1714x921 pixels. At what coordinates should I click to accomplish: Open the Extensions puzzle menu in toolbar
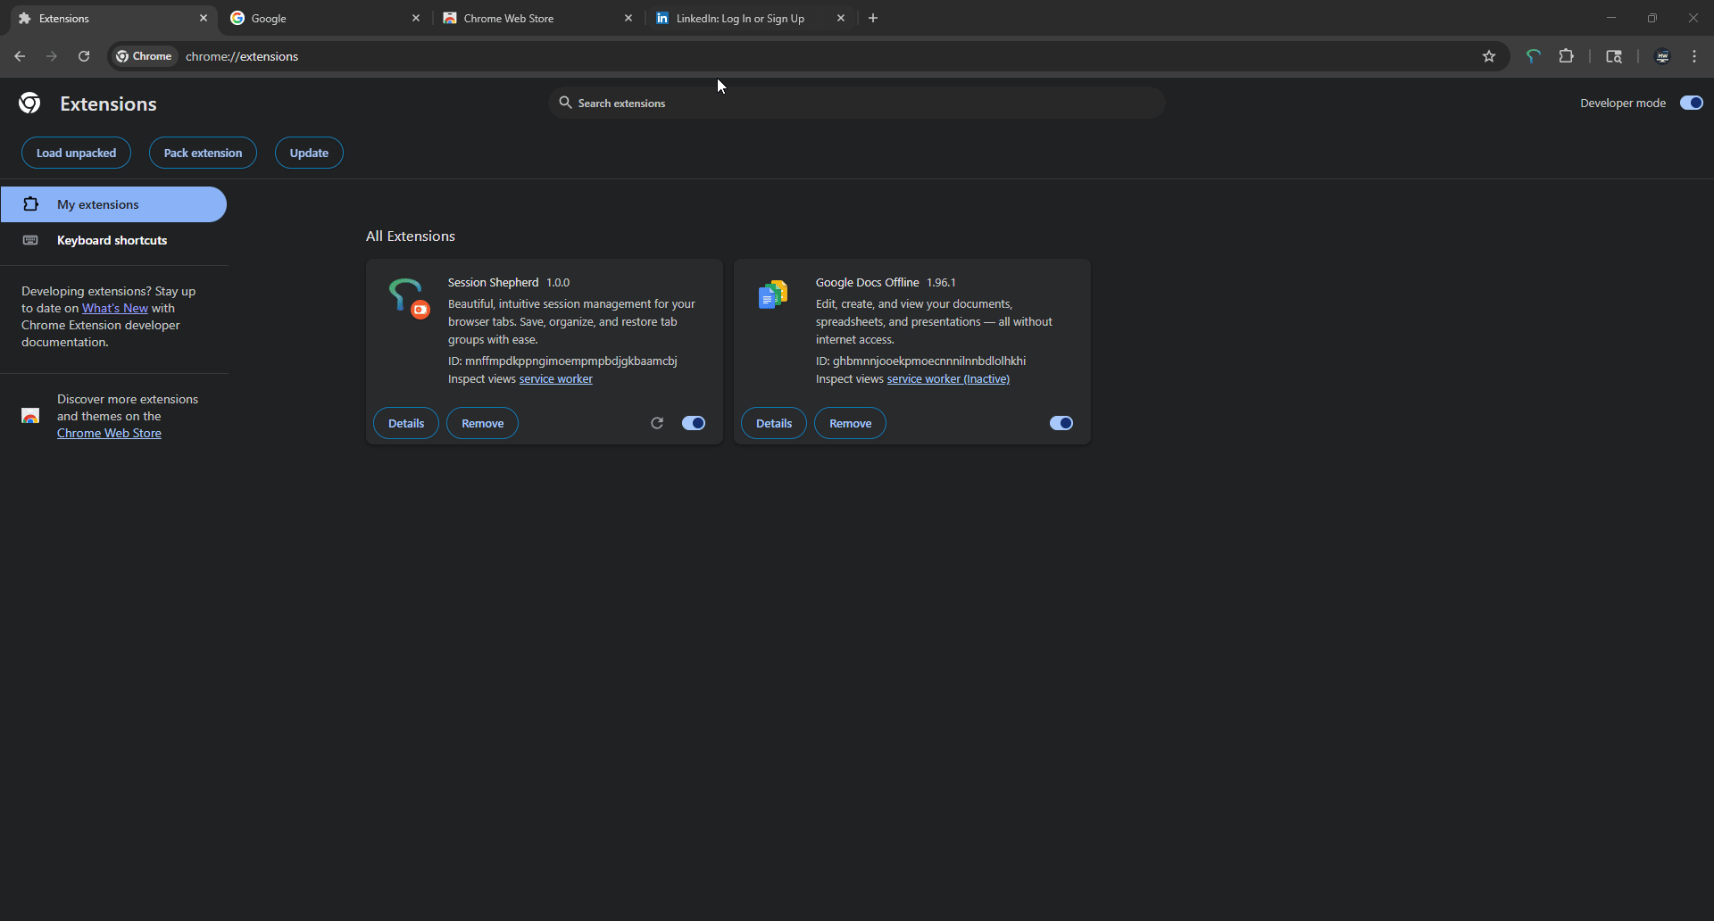(x=1566, y=56)
